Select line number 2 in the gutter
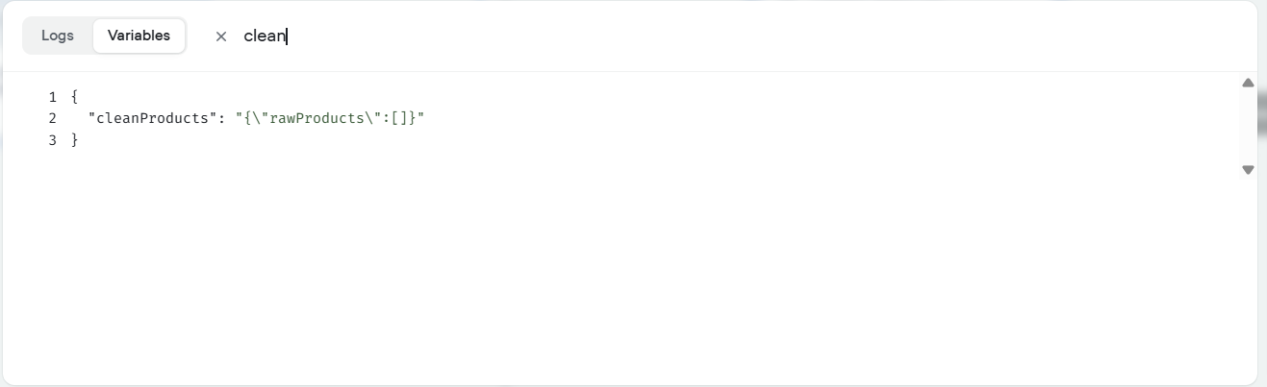This screenshot has width=1267, height=387. [x=53, y=118]
